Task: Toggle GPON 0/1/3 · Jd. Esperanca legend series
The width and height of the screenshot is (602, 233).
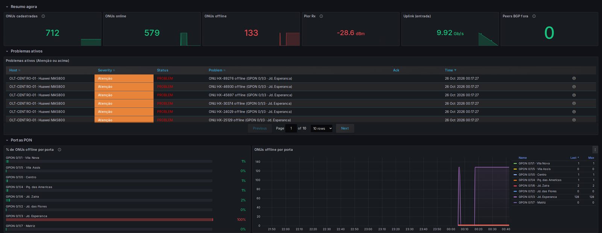Action: [538, 197]
